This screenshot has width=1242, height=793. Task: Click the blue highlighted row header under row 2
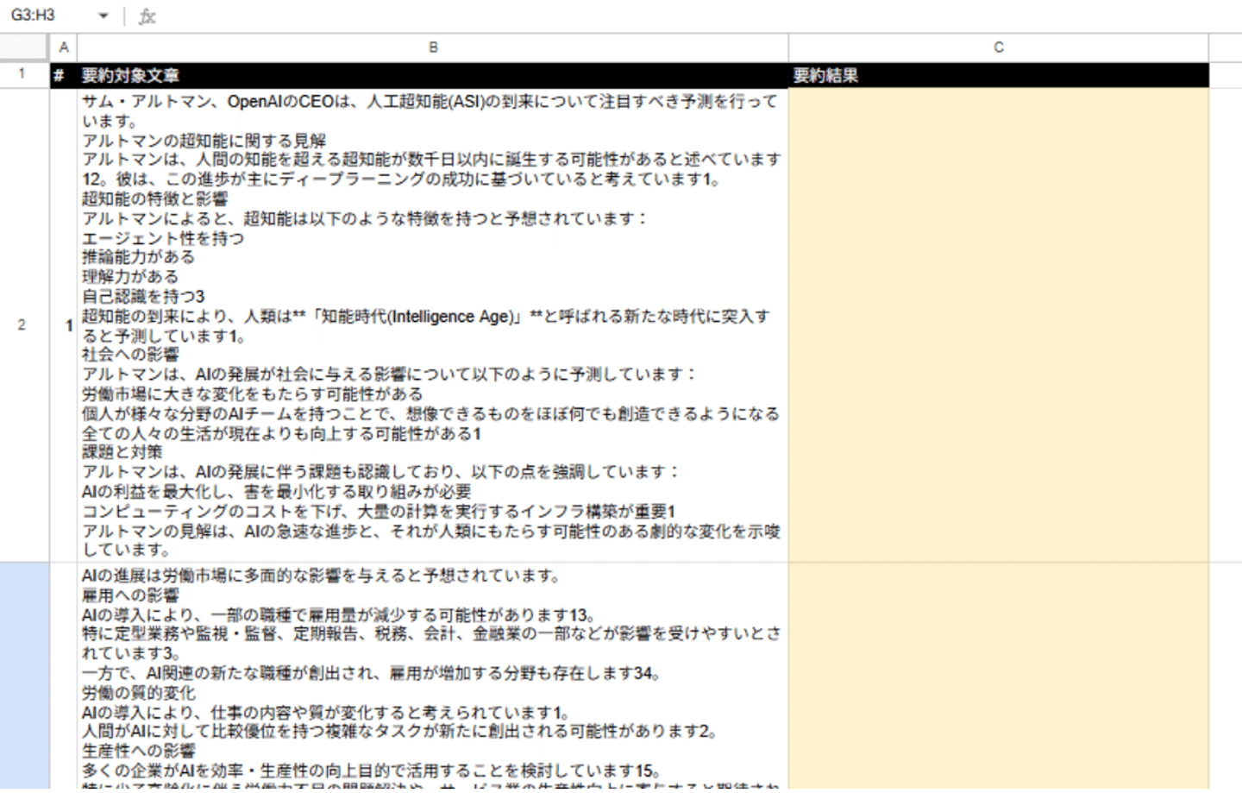point(25,677)
